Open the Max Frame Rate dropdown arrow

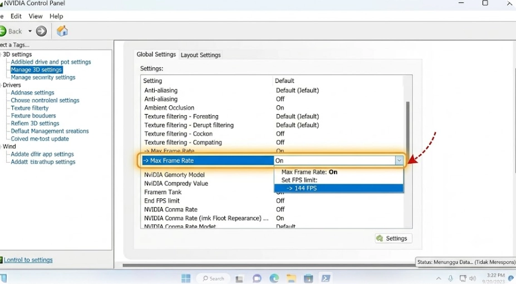tap(399, 160)
